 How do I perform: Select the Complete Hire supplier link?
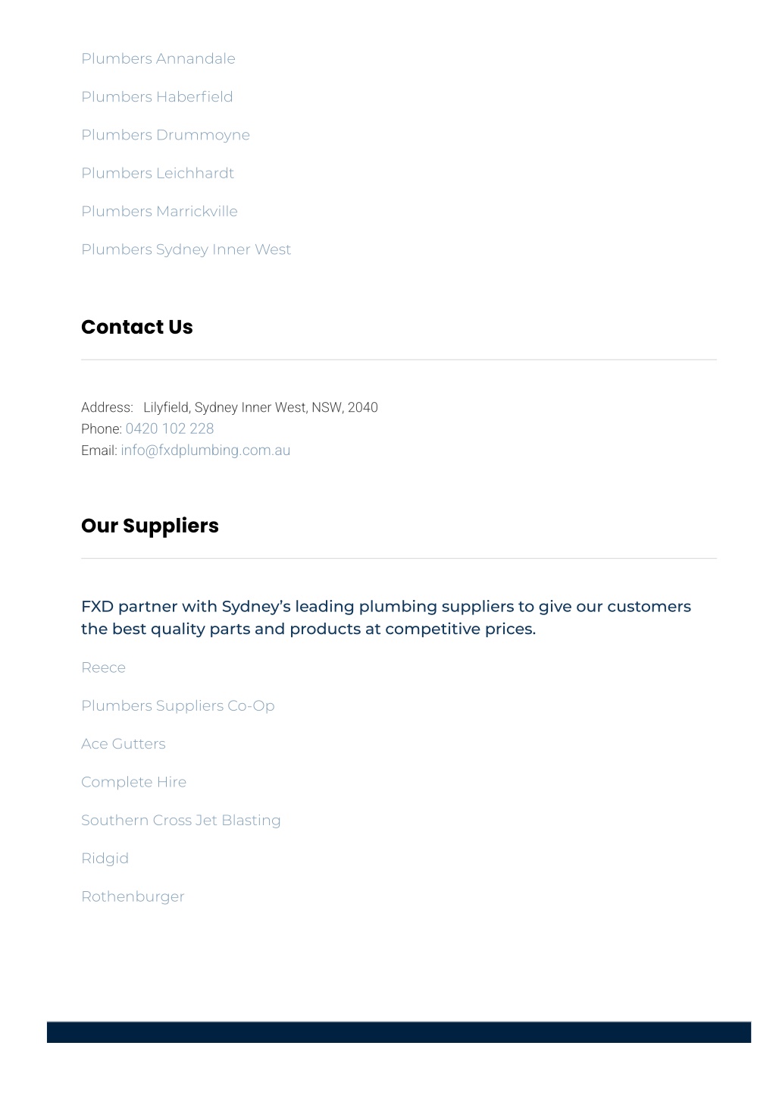click(x=133, y=783)
